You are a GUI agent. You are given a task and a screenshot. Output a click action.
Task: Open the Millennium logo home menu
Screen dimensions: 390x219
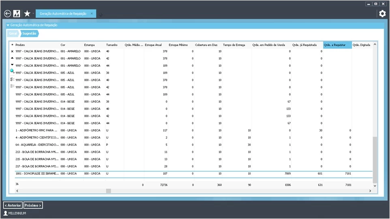click(x=17, y=14)
